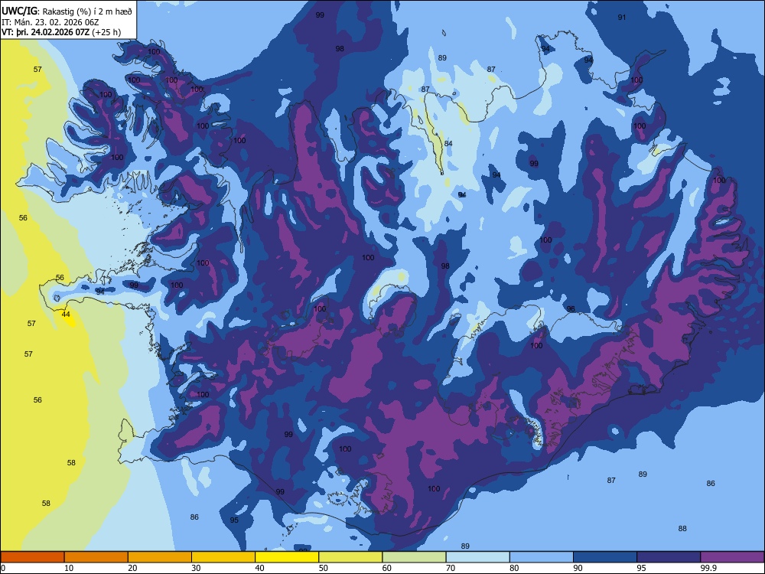The height and width of the screenshot is (574, 765).
Task: Pick the '88' value over southeast ocean
Action: click(x=682, y=529)
